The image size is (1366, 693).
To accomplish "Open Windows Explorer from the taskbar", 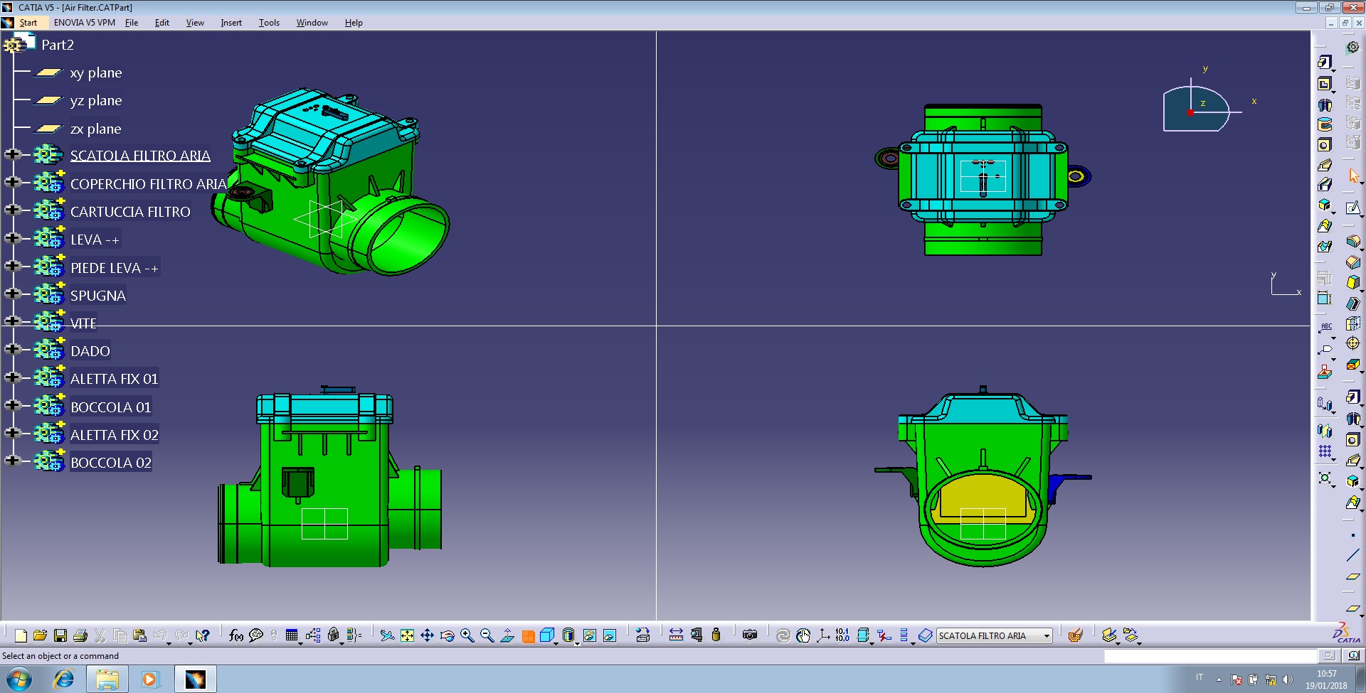I will point(107,679).
